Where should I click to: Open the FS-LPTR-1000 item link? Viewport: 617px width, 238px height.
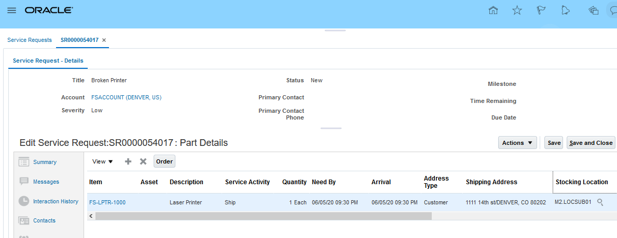pos(107,202)
